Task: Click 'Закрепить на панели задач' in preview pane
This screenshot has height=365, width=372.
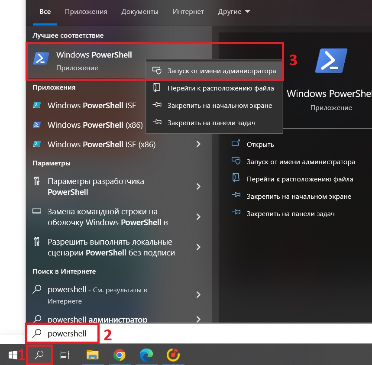Action: (291, 214)
